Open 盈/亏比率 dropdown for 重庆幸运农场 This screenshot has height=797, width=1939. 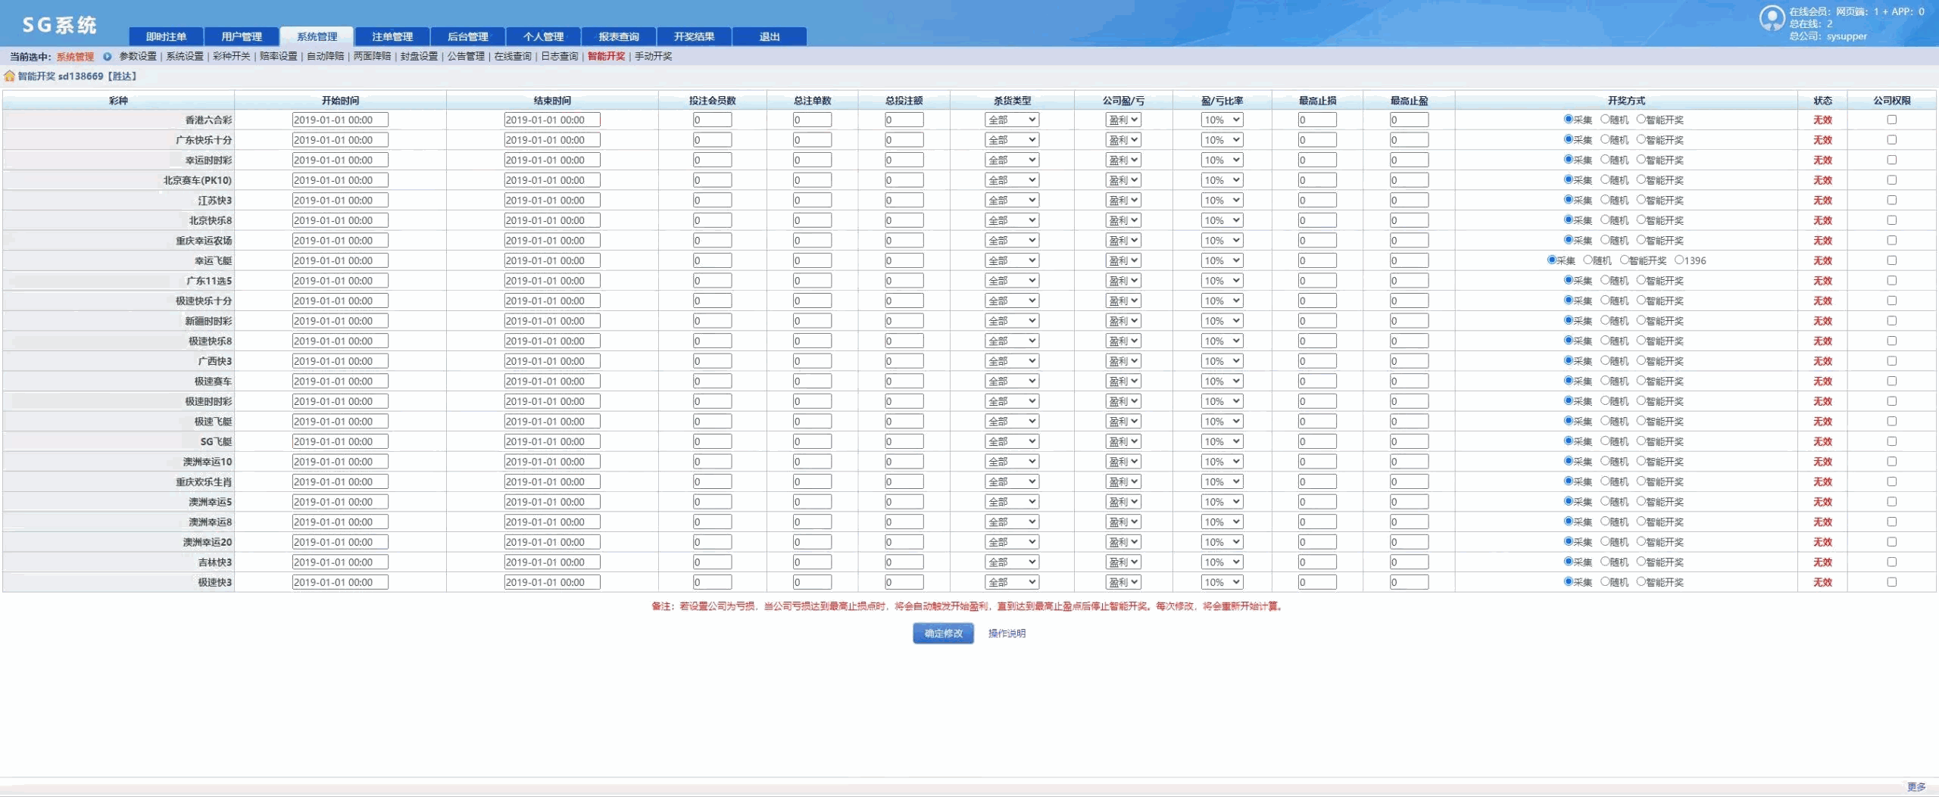[x=1221, y=241]
